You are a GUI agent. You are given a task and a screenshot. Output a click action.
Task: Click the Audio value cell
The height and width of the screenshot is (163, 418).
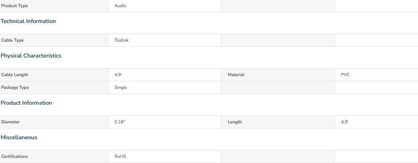click(164, 6)
